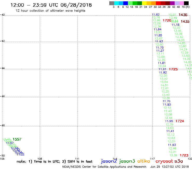Image resolution: width=192 pixels, height=169 pixels.
Task: Click the cryosat time stamp 1725
Action: point(173,69)
